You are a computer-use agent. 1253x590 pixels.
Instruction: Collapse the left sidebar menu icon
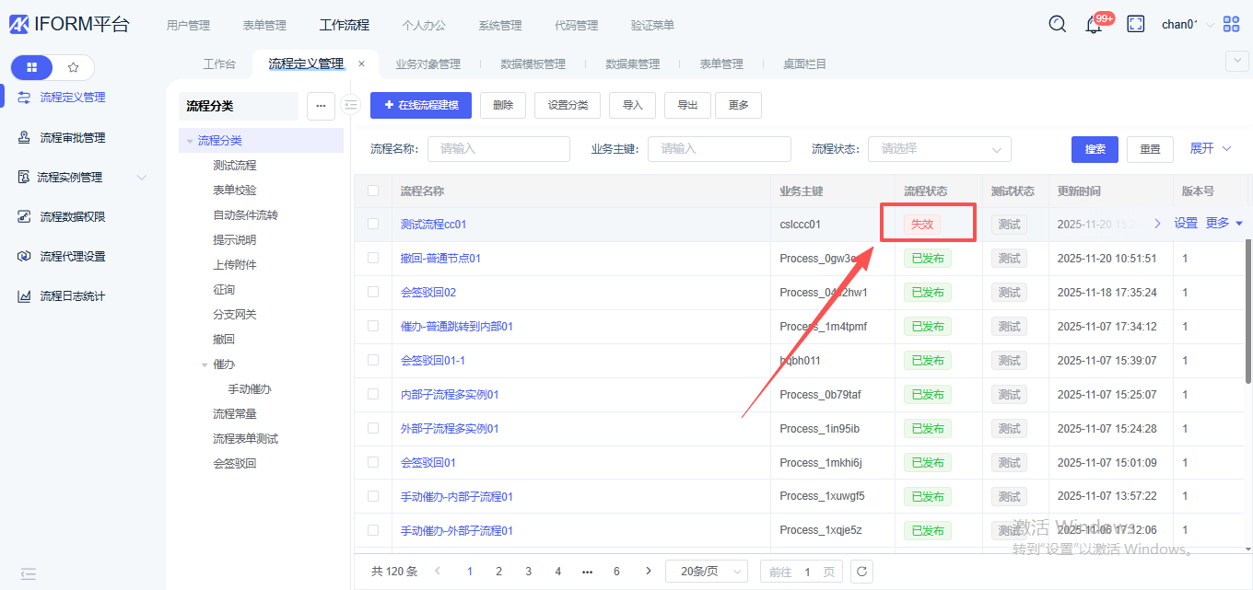tap(28, 573)
